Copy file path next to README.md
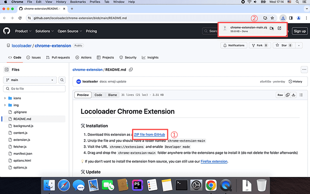Image resolution: width=310 pixels, height=194 pixels. pyautogui.click(x=131, y=69)
